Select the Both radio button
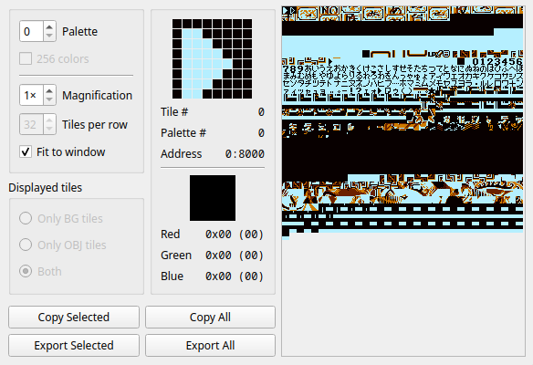Screen dimensions: 533x365 26,271
